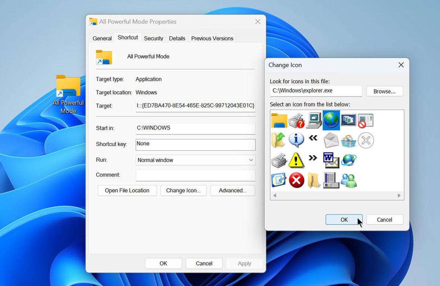The height and width of the screenshot is (286, 440).
Task: Click the icon list right scroll arrow
Action: click(x=399, y=195)
